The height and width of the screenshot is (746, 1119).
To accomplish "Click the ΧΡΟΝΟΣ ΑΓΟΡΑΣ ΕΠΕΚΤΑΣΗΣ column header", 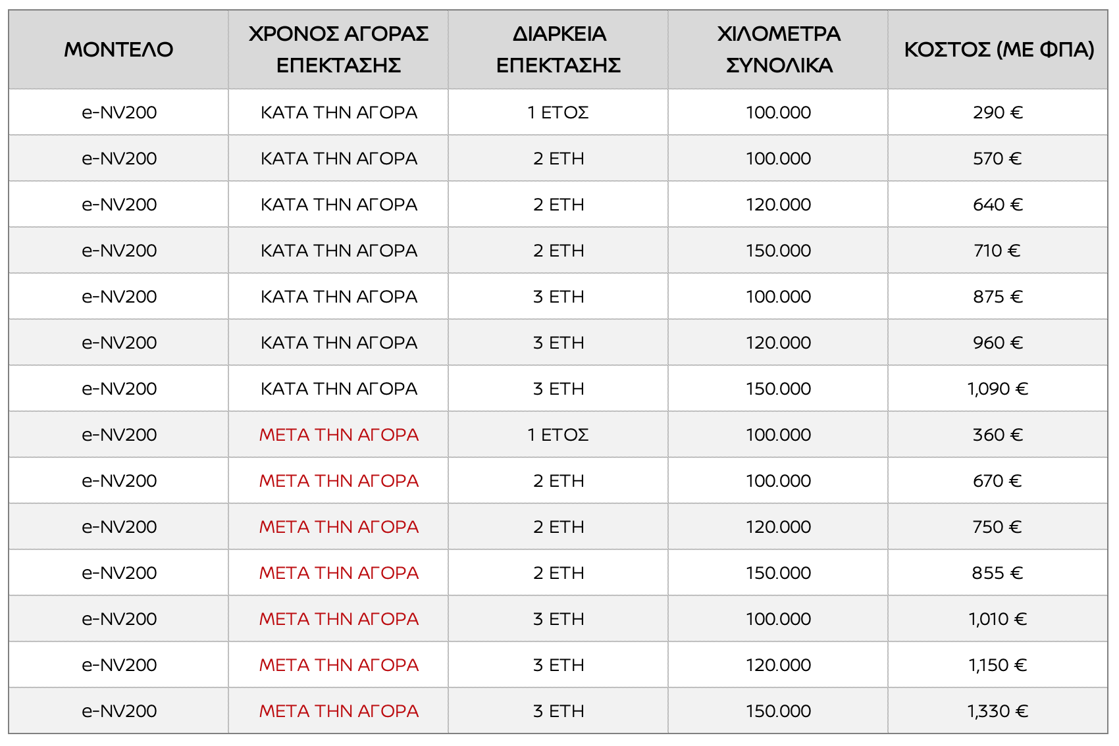I will pyautogui.click(x=338, y=49).
